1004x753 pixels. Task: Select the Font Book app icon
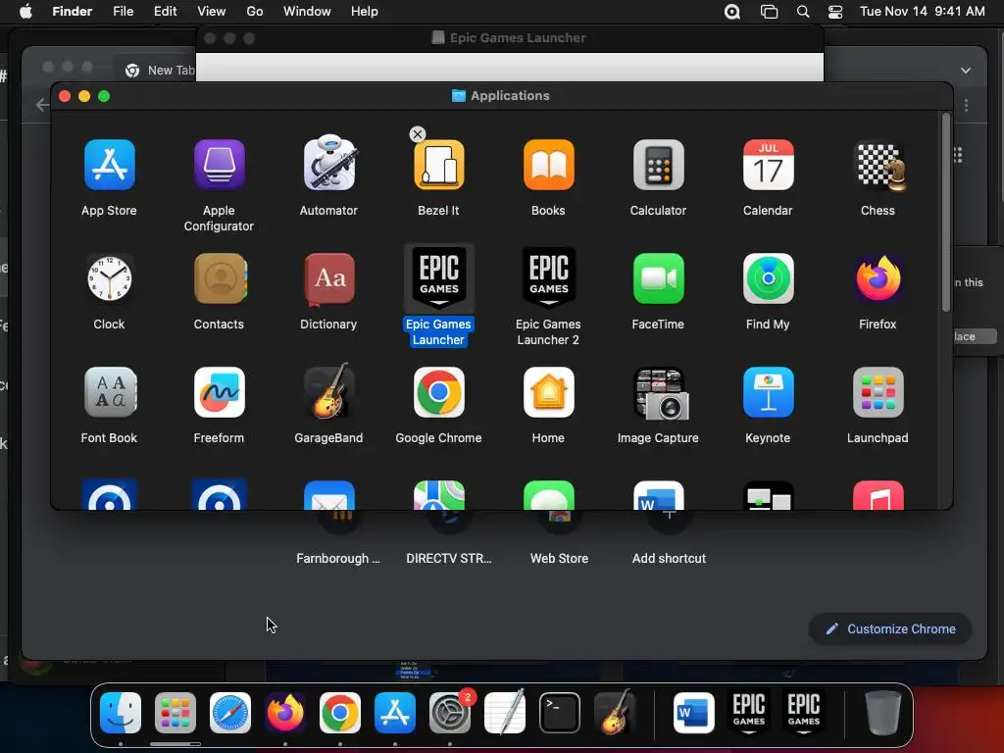pyautogui.click(x=110, y=392)
